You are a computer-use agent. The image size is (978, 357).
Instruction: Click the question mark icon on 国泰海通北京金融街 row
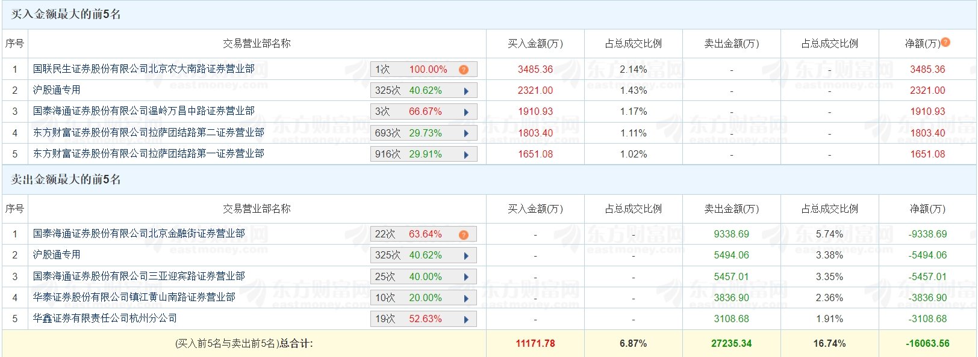(463, 234)
